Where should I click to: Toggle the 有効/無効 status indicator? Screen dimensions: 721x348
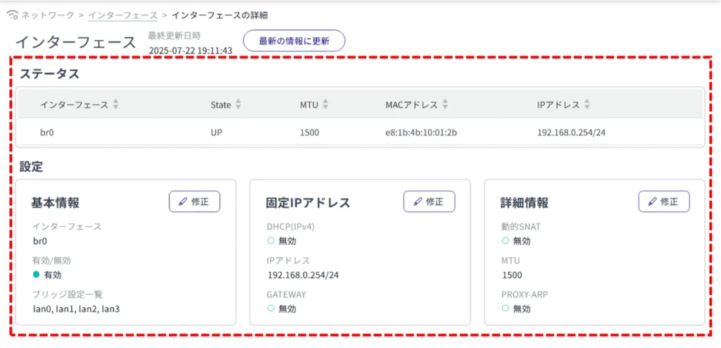pos(36,275)
